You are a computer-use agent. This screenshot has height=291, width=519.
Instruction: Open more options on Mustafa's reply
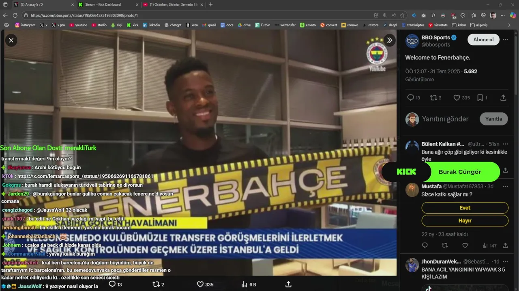point(505,186)
